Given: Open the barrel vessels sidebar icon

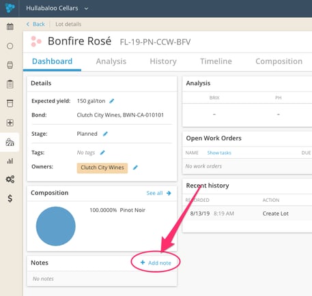Looking at the screenshot, I should click(10, 65).
